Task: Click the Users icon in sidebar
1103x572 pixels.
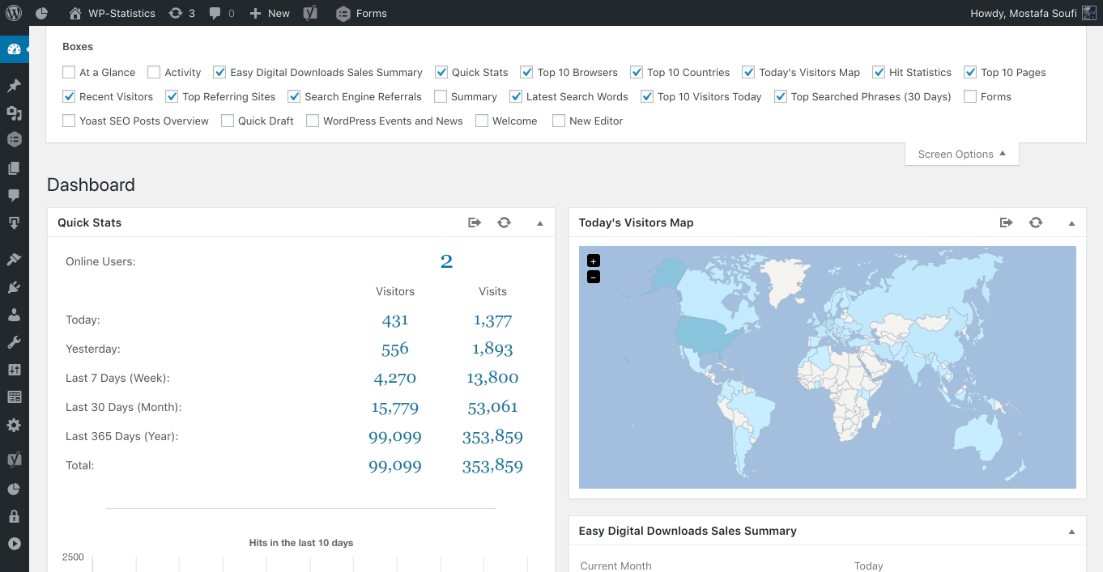Action: (x=14, y=314)
